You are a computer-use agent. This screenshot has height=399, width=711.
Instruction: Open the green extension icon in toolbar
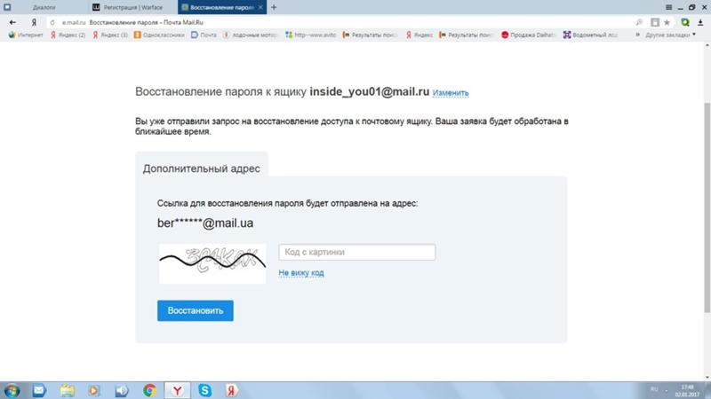point(685,22)
